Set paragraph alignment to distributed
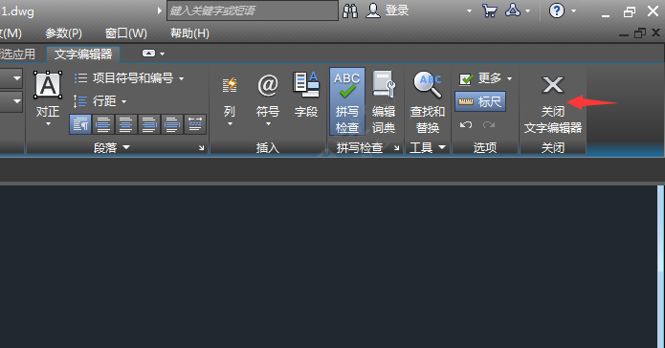 tap(195, 124)
